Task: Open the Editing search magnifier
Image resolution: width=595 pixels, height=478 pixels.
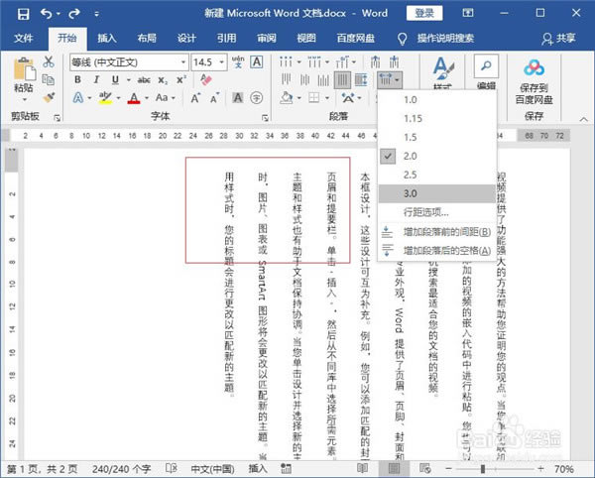Action: 486,66
